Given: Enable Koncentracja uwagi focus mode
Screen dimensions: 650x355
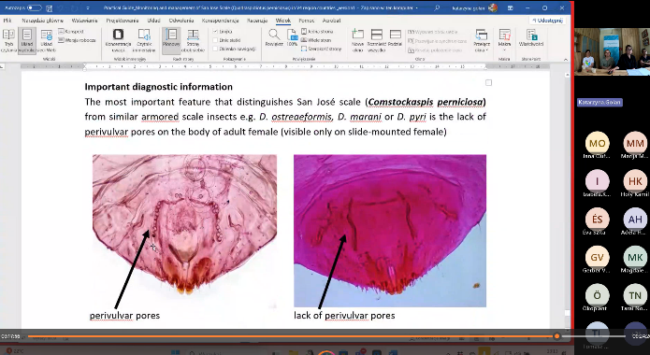Looking at the screenshot, I should 118,40.
